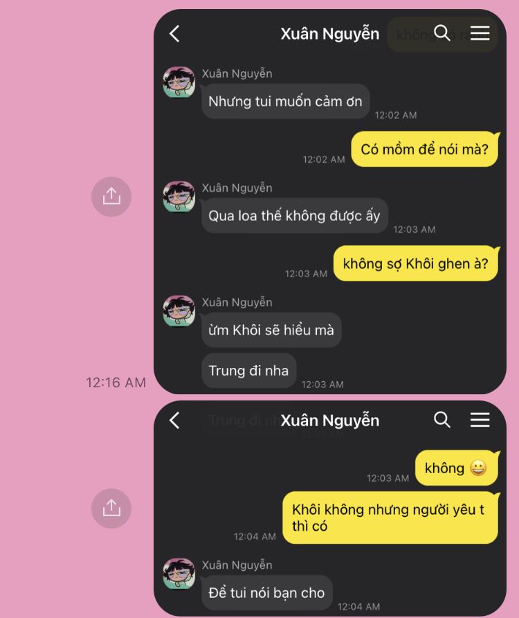Viewport: 519px width, 618px height.
Task: Open the avatar next to 'Nhưng tui muốn cảm ơn'
Action: click(179, 82)
